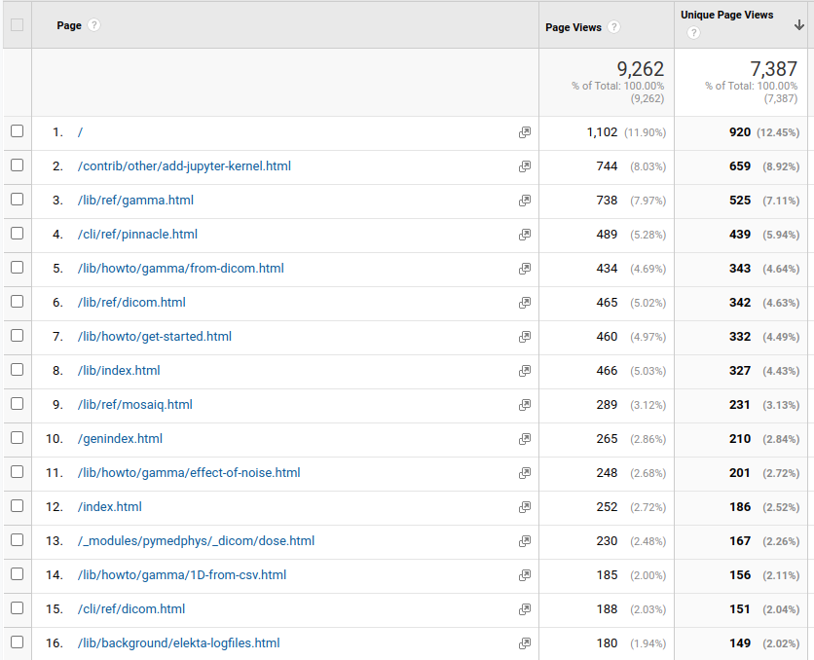Tick checkbox for row 12 /index.html
Viewport: 814px width, 660px height.
18,506
